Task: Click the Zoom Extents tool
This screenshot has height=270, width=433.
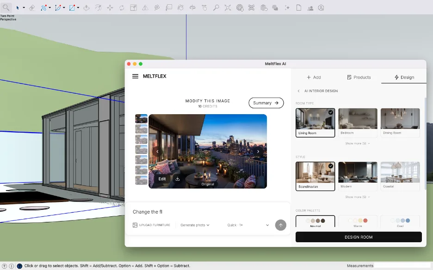Action: pyautogui.click(x=228, y=8)
